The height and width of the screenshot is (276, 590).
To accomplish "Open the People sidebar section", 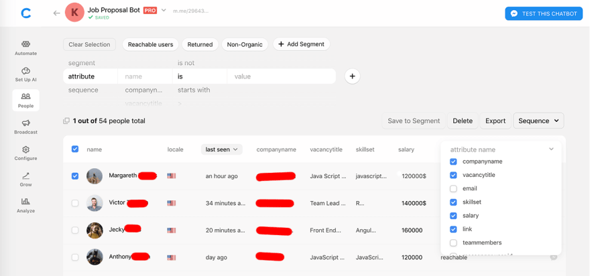I will 25,100.
